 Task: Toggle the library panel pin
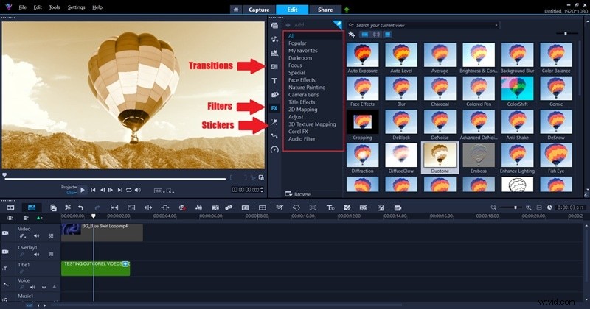click(x=337, y=24)
